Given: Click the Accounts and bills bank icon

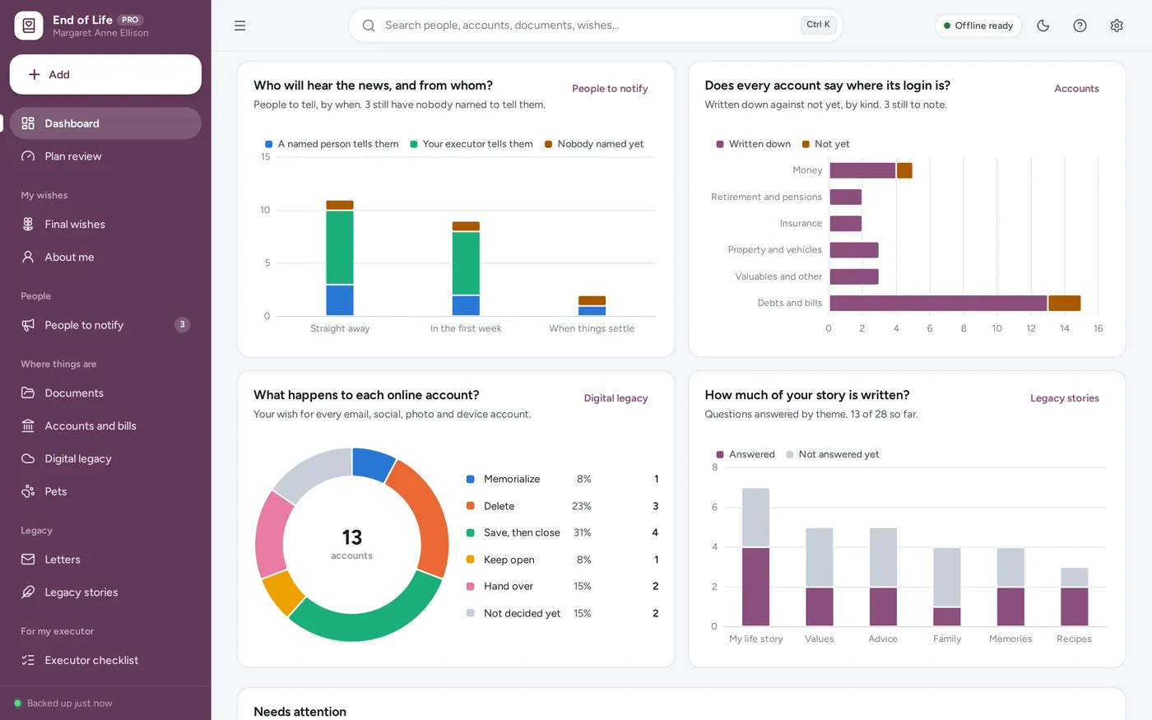Looking at the screenshot, I should pyautogui.click(x=28, y=426).
